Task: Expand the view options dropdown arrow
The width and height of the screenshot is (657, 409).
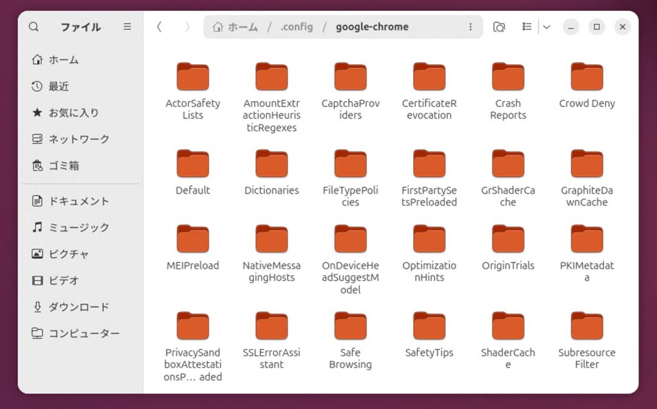Action: 546,27
